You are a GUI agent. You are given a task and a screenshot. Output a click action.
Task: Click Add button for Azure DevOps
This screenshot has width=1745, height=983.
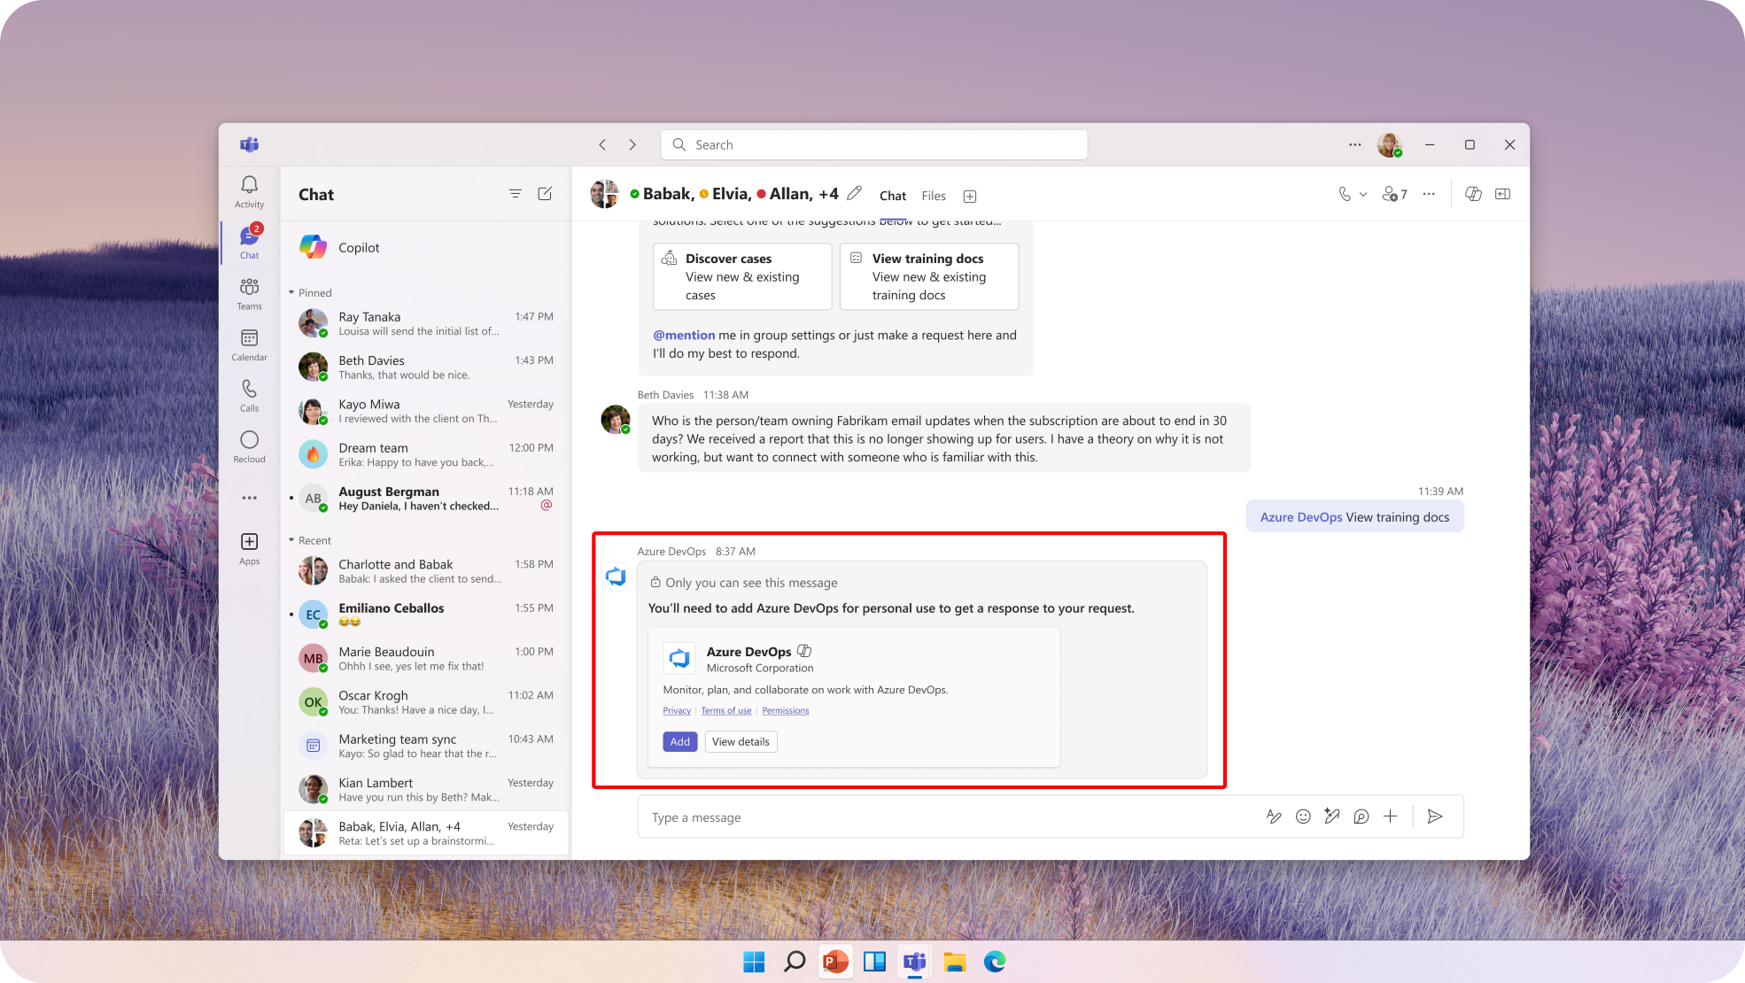point(679,742)
